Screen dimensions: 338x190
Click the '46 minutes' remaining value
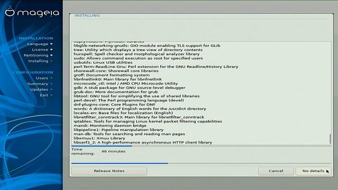114,151
